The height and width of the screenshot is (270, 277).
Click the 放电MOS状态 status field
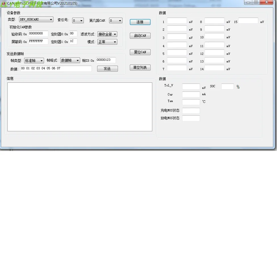tap(191, 119)
